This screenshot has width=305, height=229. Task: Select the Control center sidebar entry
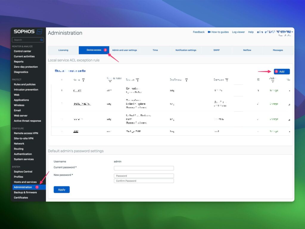pyautogui.click(x=23, y=51)
